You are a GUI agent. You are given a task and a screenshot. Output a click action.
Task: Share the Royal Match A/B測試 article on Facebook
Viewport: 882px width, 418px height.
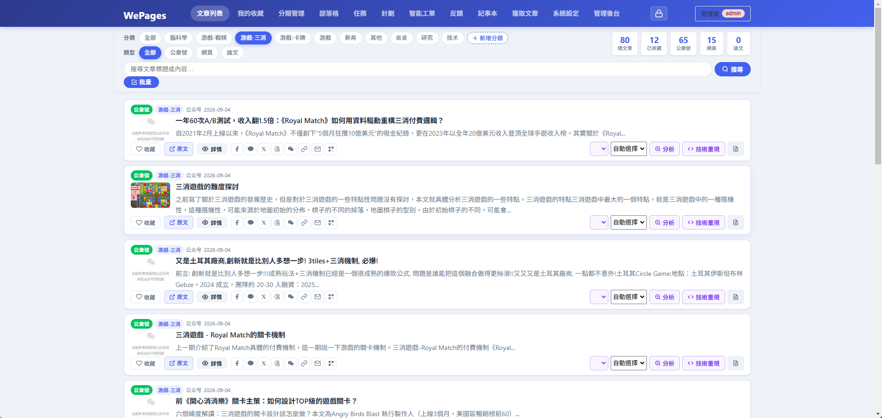click(x=237, y=149)
